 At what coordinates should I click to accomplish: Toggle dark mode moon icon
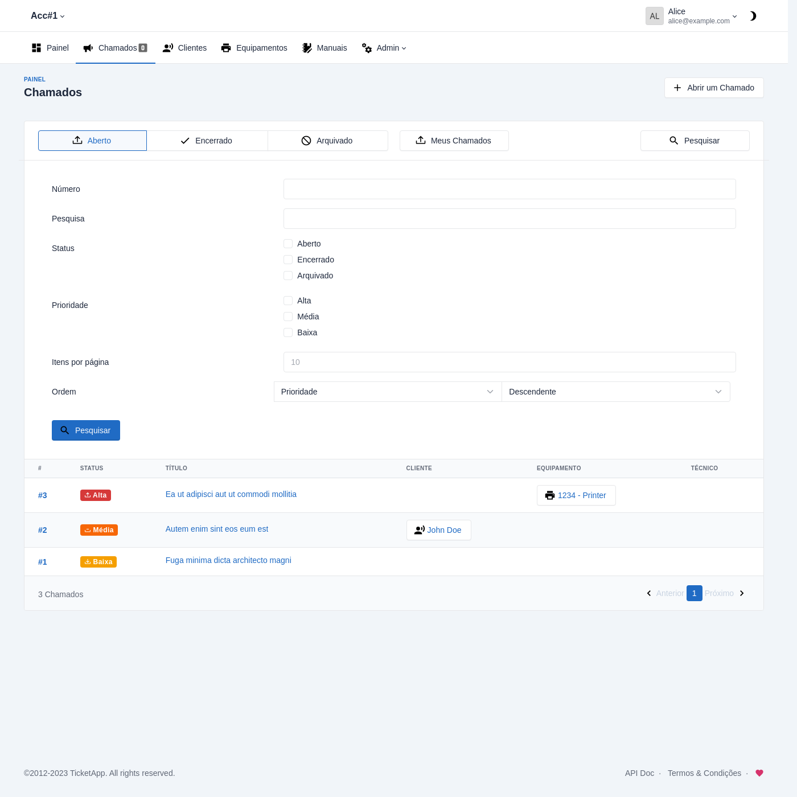click(753, 16)
